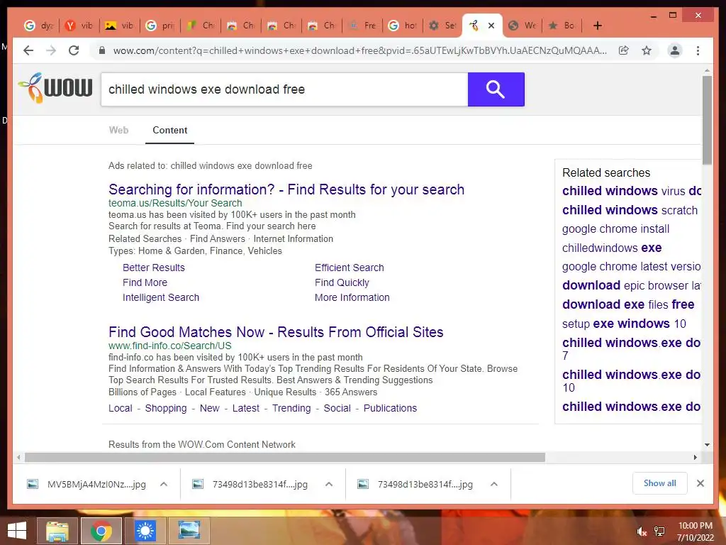Reload the current page

click(74, 50)
